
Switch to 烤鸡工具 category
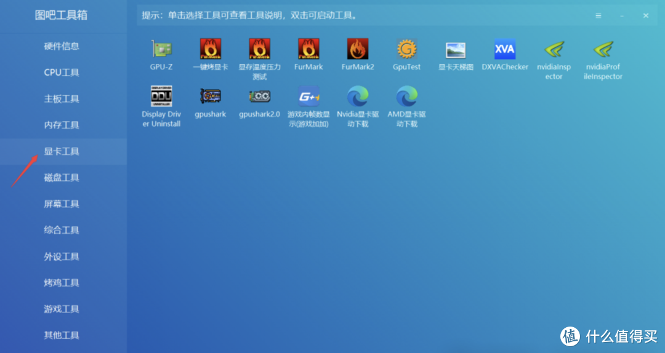[63, 283]
